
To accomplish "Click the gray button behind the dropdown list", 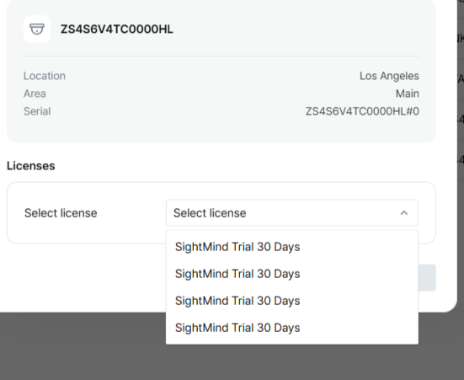I will click(427, 277).
